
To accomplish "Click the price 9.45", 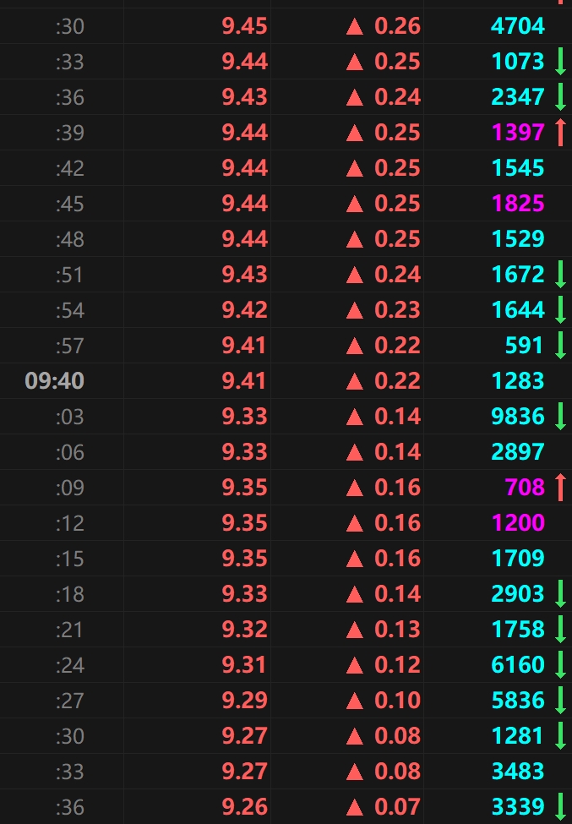I will pyautogui.click(x=245, y=25).
